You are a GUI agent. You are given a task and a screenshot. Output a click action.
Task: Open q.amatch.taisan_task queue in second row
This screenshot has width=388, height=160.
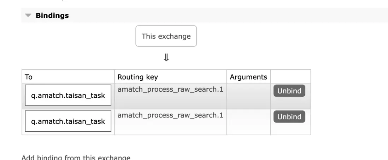68,121
